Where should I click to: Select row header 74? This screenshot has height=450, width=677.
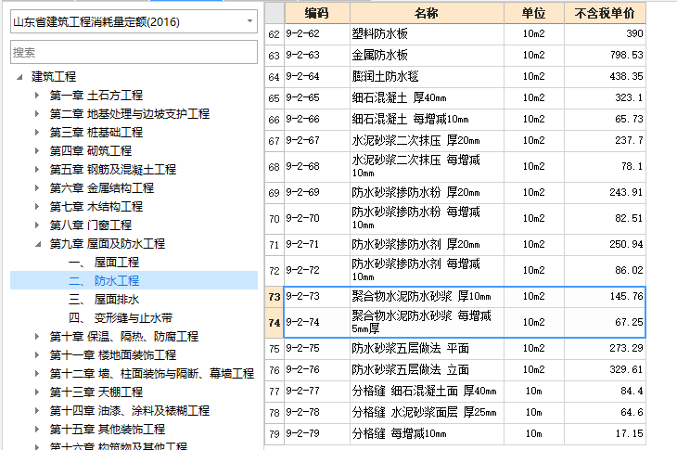click(x=275, y=323)
